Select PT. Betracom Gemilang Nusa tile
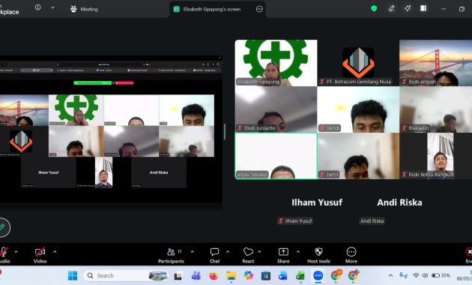Screen dimensions: 472x285 coord(358,63)
